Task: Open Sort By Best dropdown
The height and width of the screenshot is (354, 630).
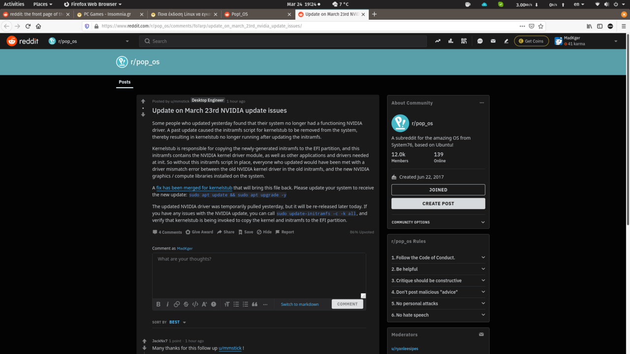Action: 178,322
